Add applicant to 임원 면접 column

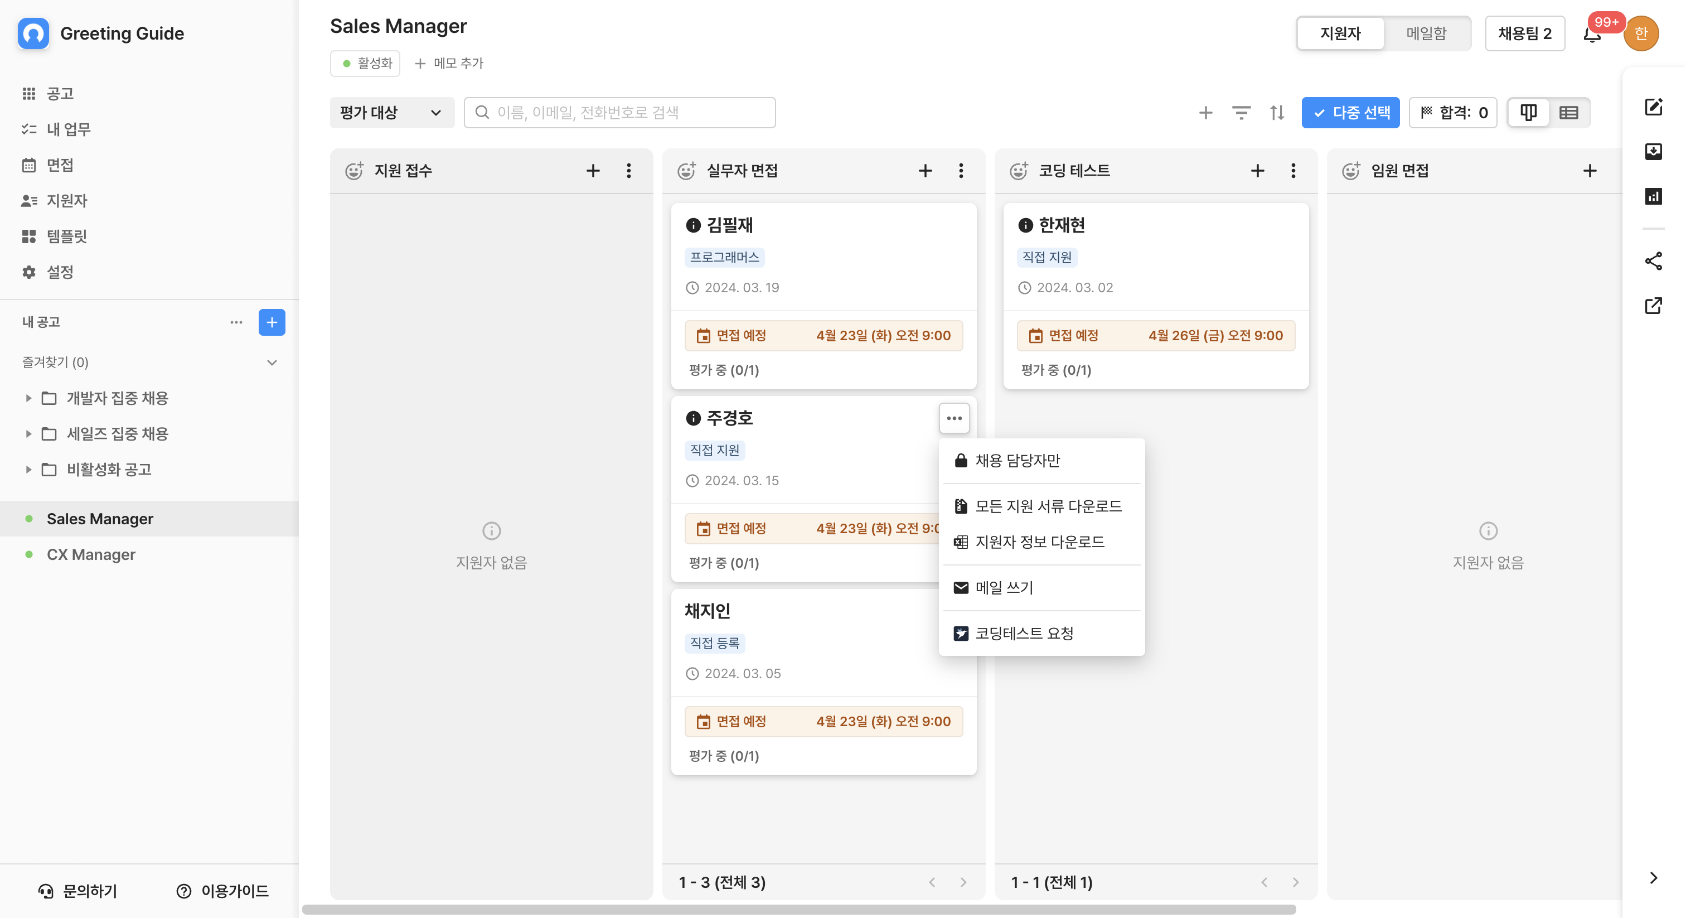[x=1591, y=171]
